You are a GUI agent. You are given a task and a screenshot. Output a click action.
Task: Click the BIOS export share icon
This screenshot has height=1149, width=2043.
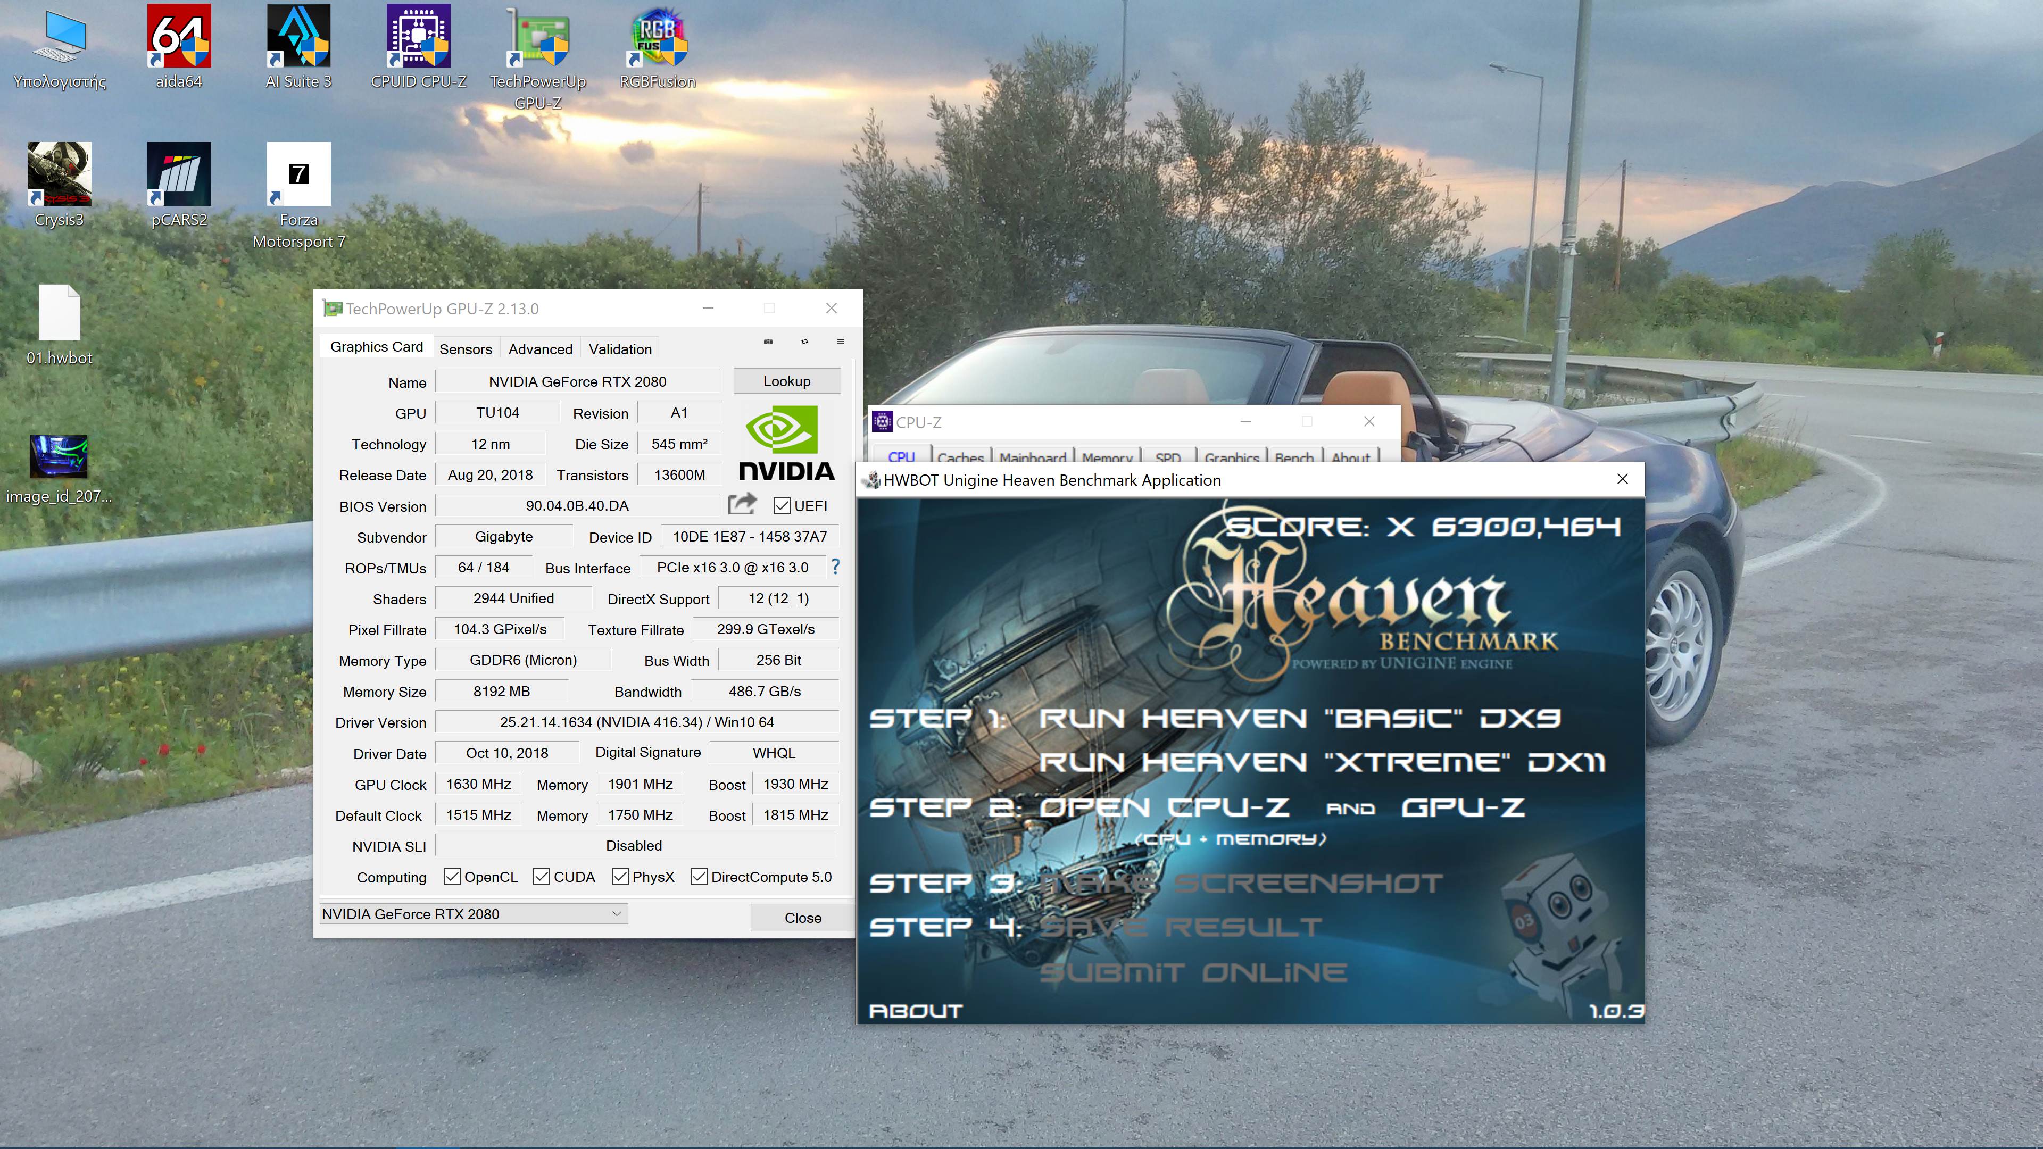click(742, 504)
